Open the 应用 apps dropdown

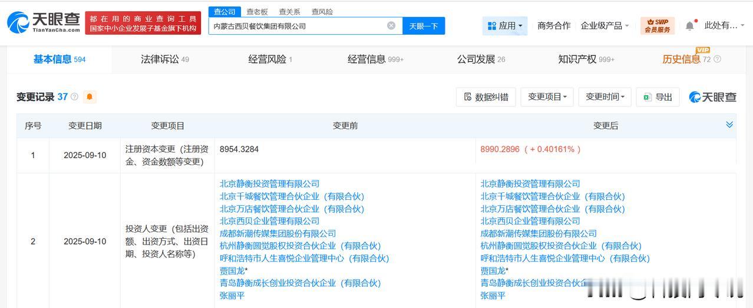505,26
